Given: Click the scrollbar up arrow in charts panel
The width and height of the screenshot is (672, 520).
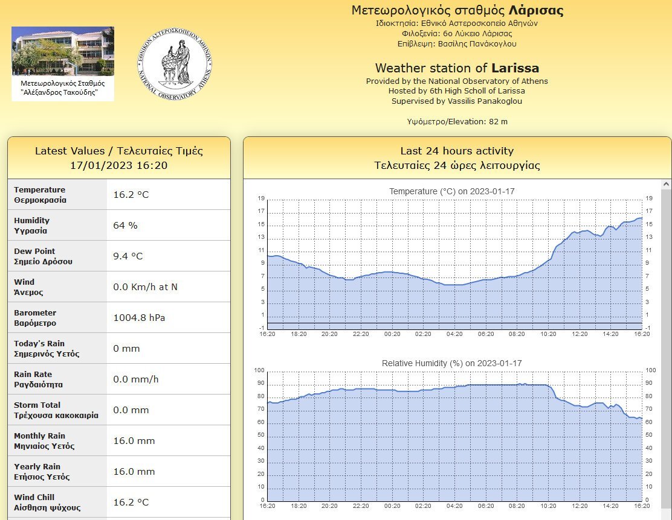Looking at the screenshot, I should 665,185.
